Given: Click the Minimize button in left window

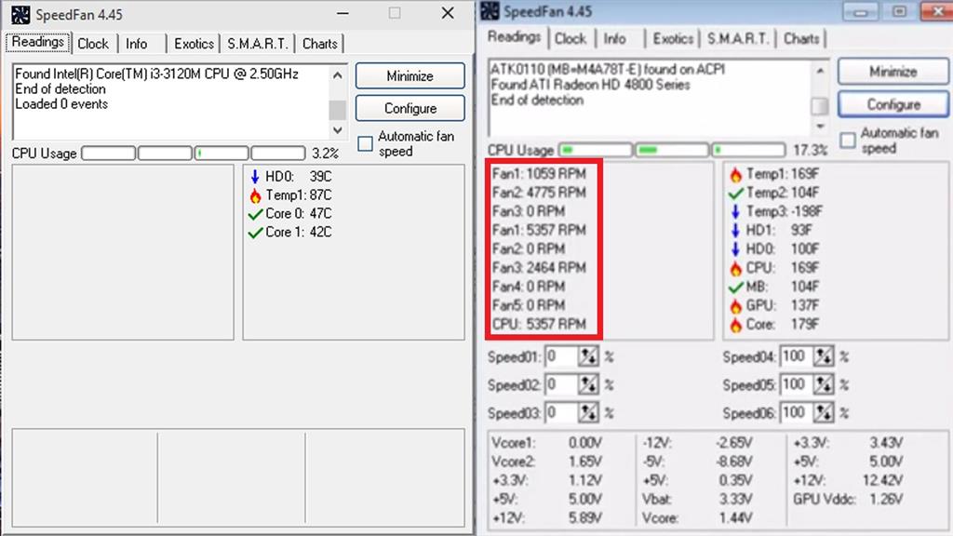Looking at the screenshot, I should (x=410, y=76).
